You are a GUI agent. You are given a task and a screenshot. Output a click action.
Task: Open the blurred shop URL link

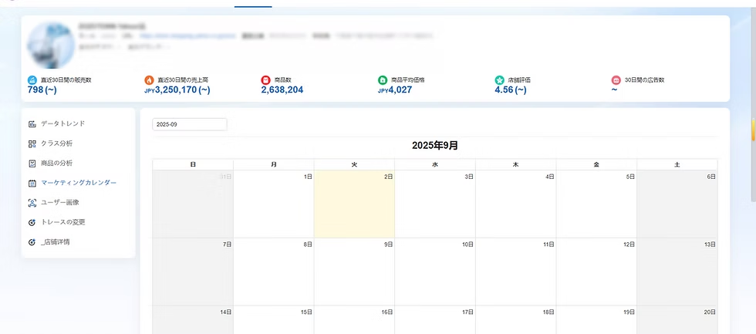[188, 35]
